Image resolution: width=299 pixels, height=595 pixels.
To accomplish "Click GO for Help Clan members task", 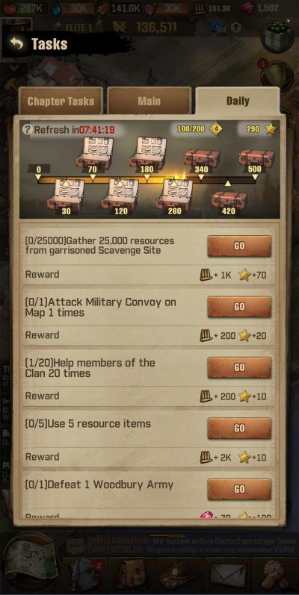I will (239, 367).
